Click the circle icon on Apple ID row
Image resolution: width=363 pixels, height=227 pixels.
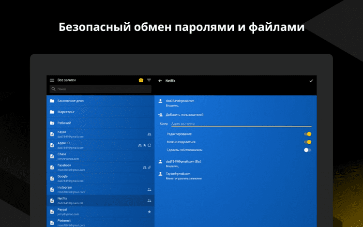pyautogui.click(x=150, y=145)
